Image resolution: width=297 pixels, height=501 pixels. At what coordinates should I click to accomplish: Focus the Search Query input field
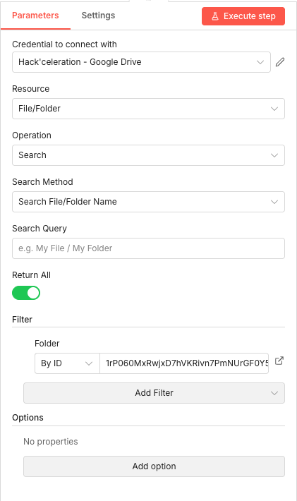click(148, 248)
